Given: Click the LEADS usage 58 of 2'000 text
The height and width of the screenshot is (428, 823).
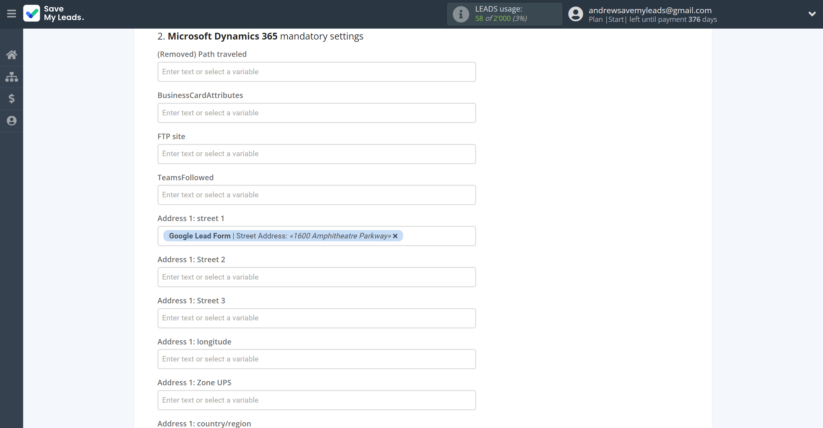Looking at the screenshot, I should pos(501,18).
